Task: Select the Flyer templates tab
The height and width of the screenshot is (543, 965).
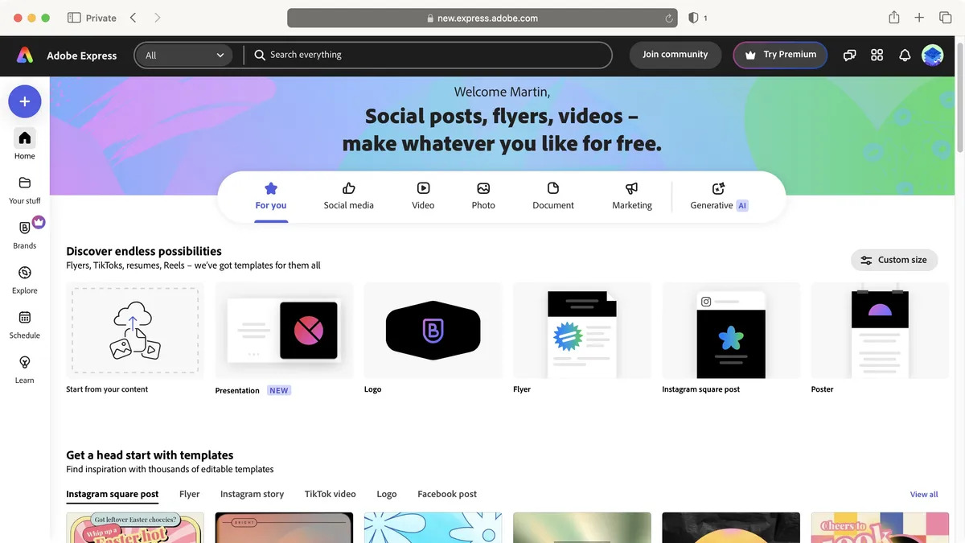Action: [189, 493]
